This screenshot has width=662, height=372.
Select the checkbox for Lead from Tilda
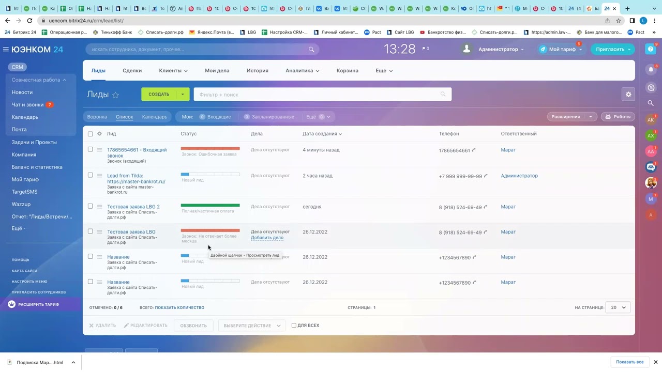(x=90, y=175)
